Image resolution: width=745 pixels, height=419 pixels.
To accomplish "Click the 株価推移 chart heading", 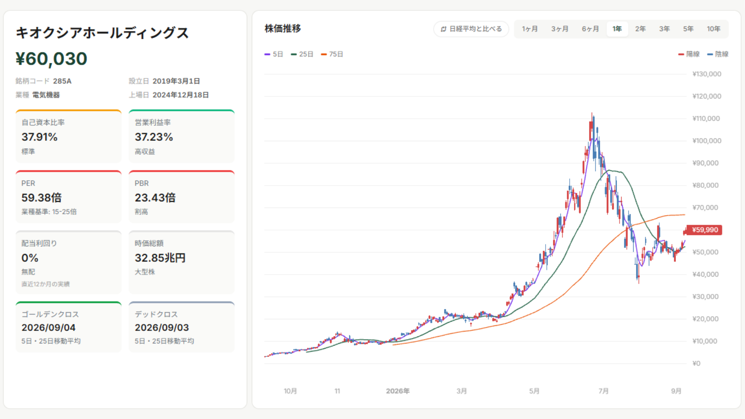I will (283, 29).
